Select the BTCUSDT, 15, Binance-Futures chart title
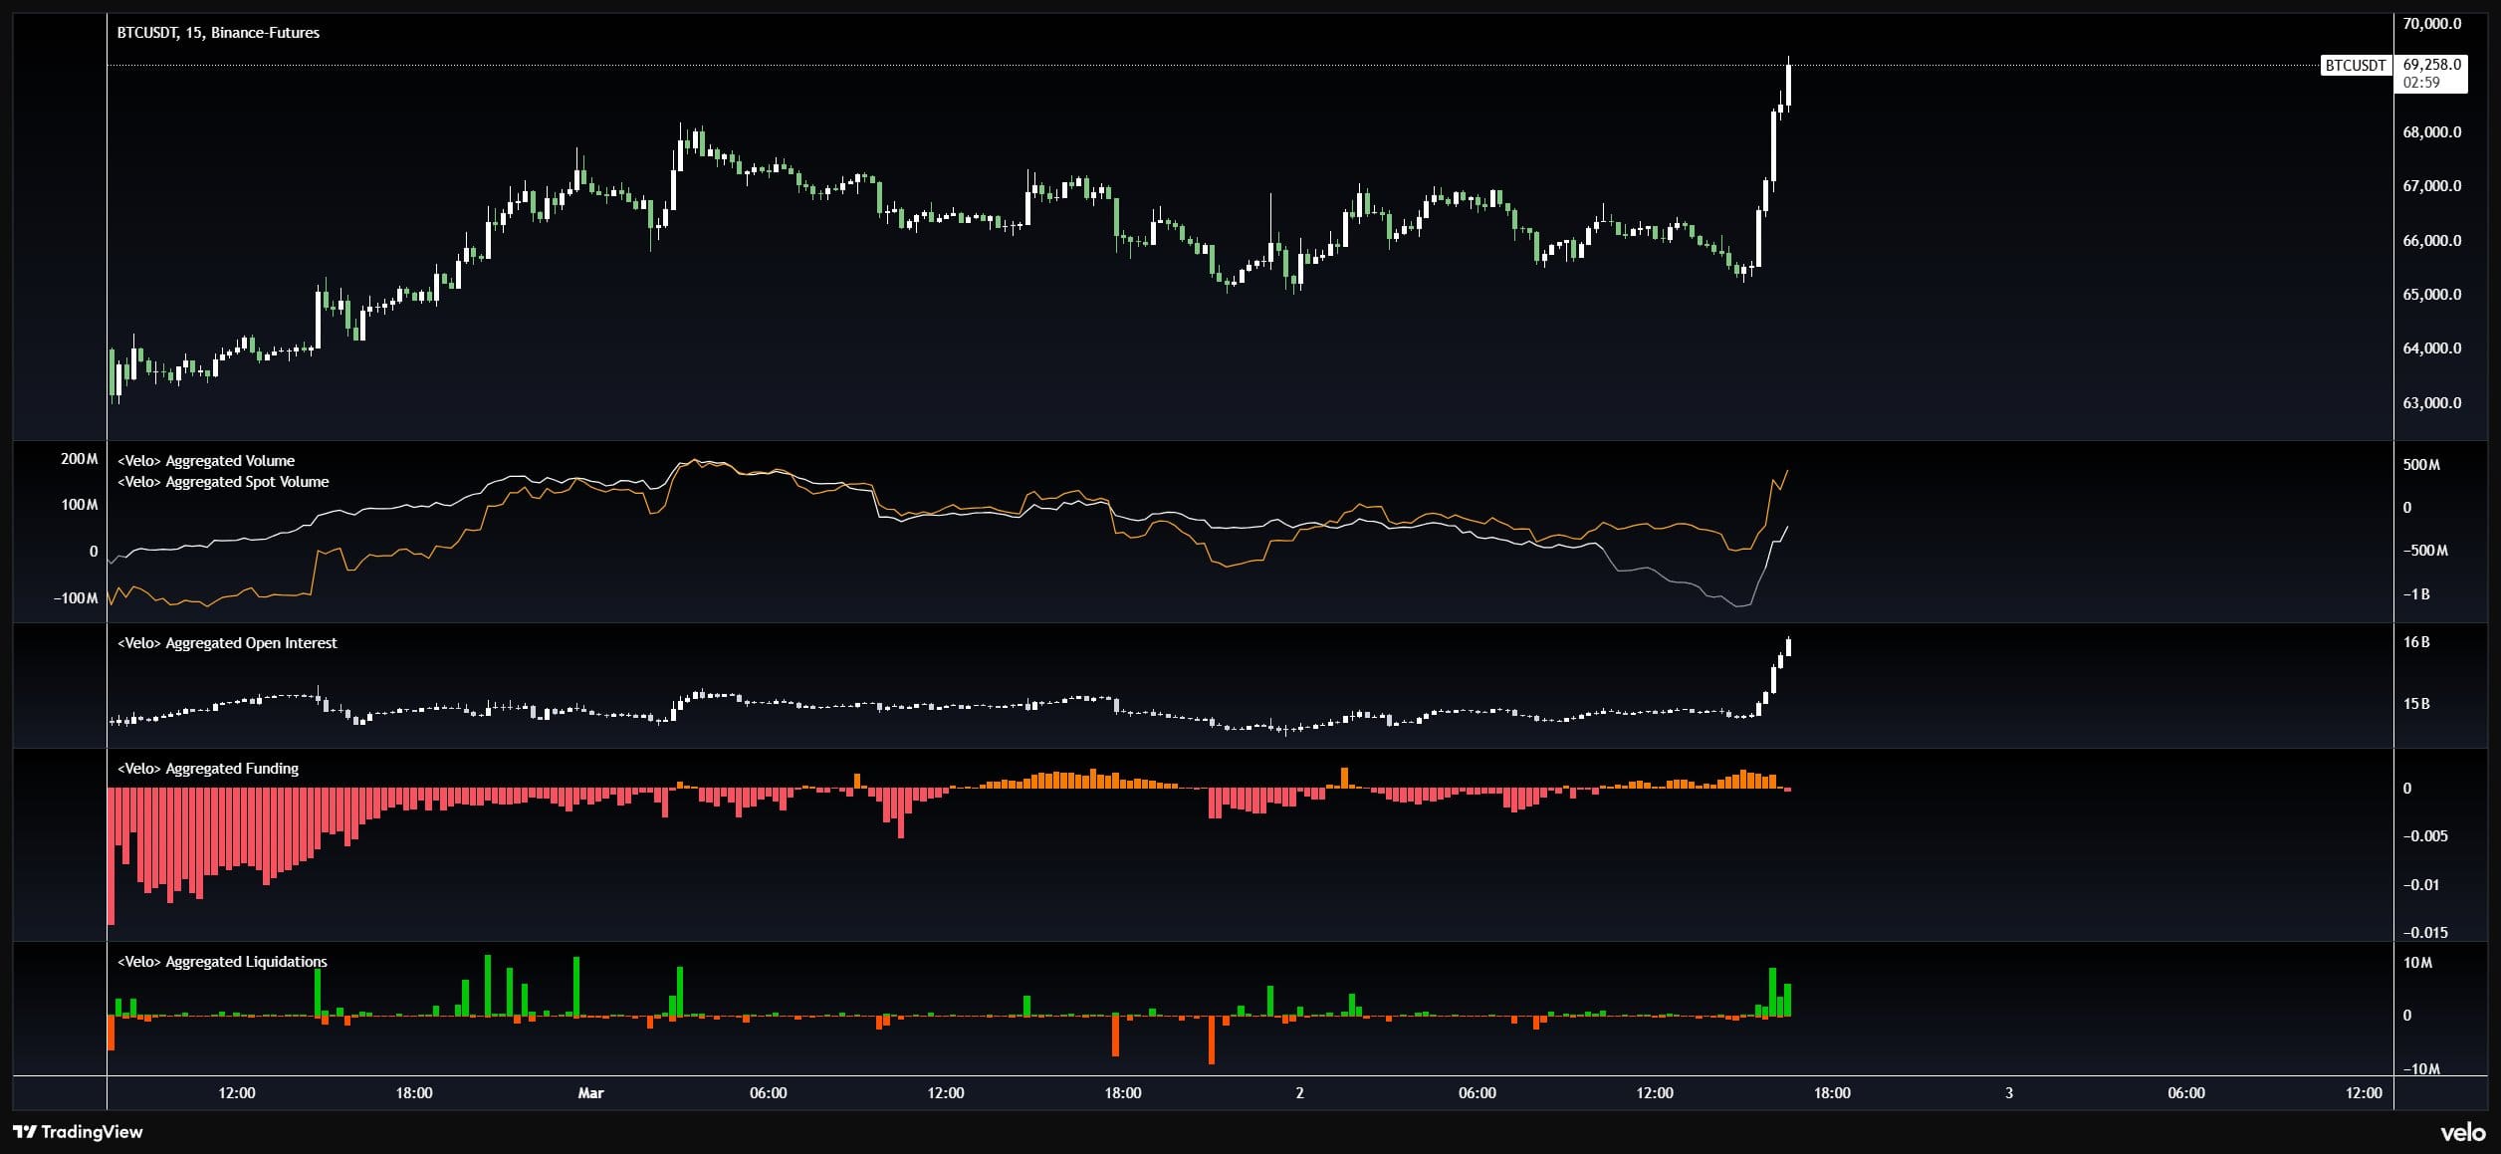The image size is (2501, 1154). 218,33
